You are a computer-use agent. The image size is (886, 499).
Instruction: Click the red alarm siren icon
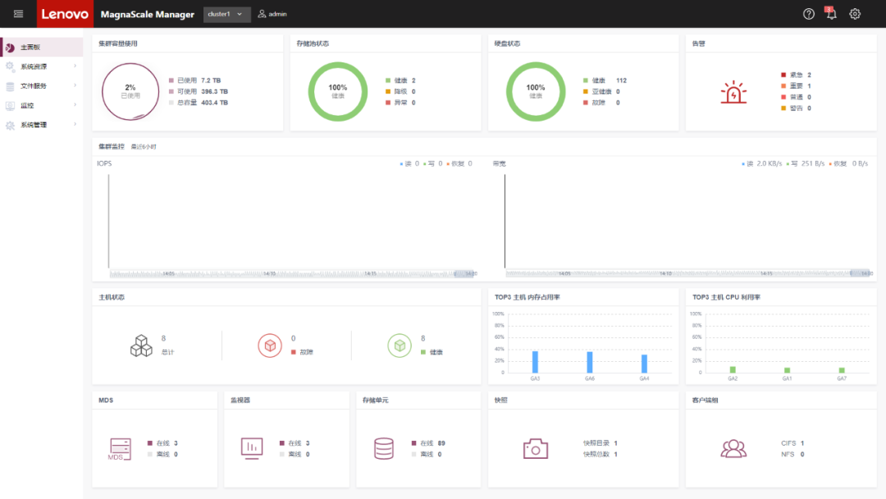pos(733,92)
